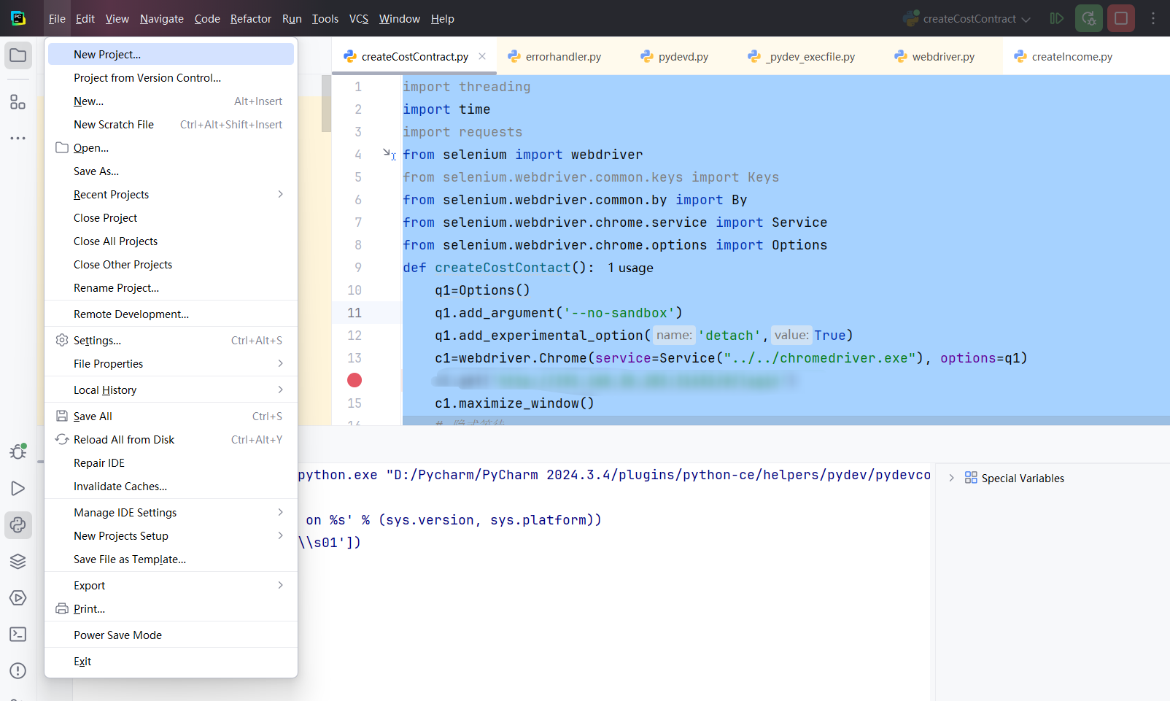The width and height of the screenshot is (1170, 701).
Task: Open the View menu
Action: (x=117, y=18)
